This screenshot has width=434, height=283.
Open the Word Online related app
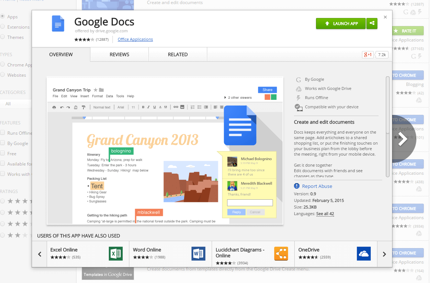[171, 254]
